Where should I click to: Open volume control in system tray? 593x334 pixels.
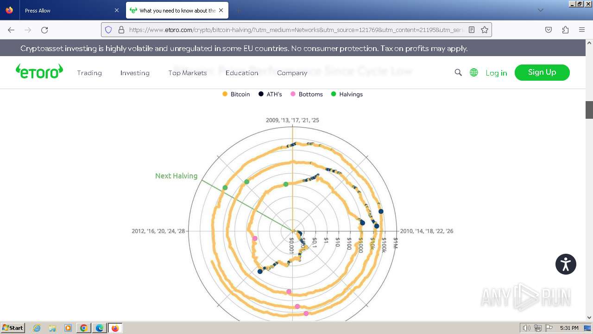(527, 328)
